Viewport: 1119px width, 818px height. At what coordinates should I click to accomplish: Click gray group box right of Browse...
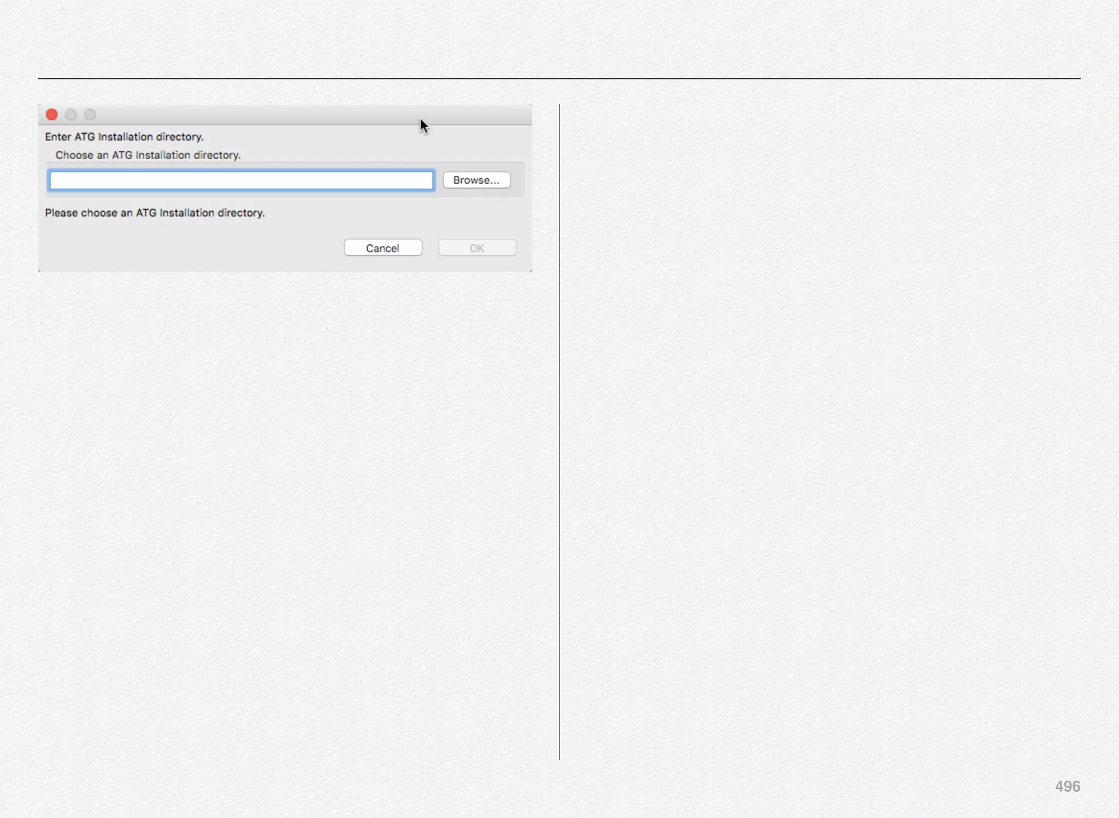tap(517, 180)
